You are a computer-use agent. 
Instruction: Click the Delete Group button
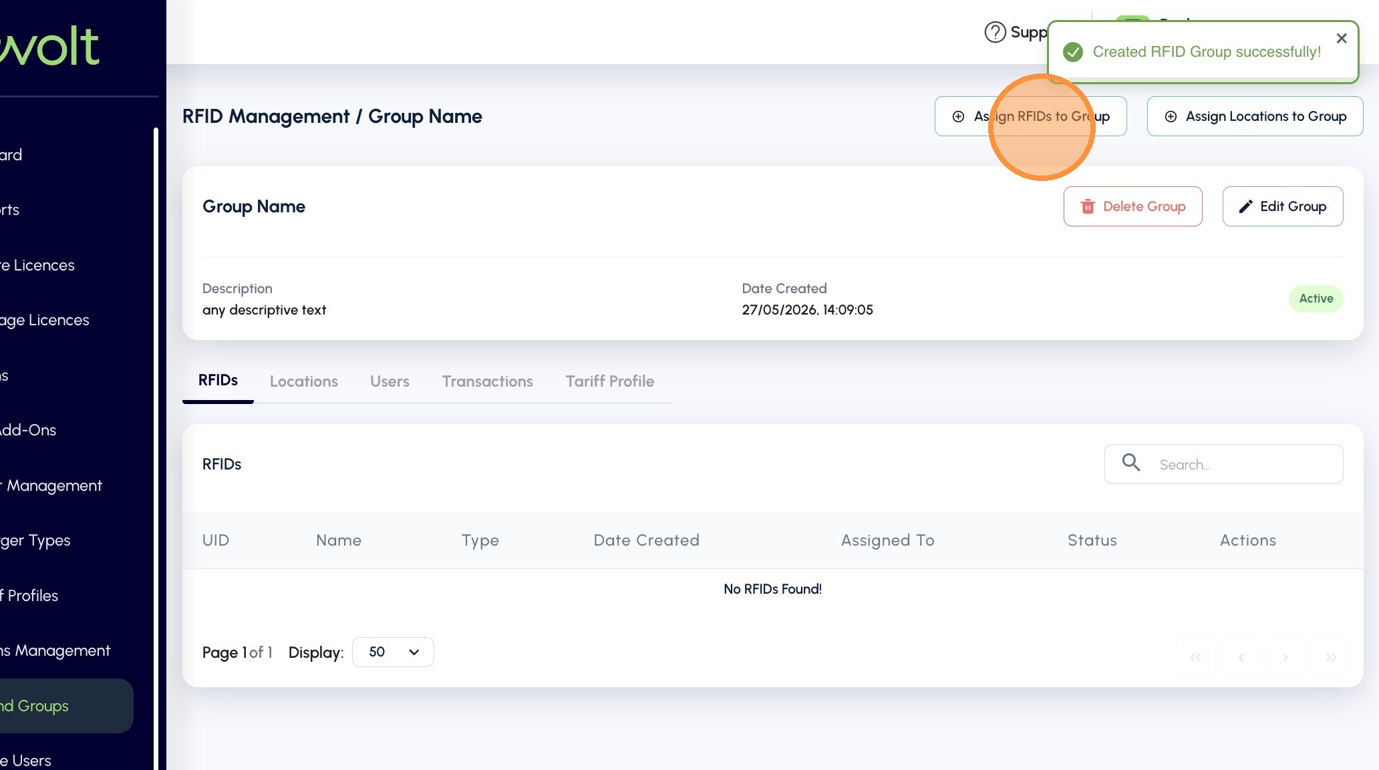pos(1132,206)
